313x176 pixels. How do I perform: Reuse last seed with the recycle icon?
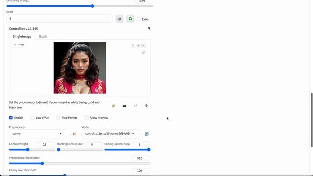[x=130, y=19]
